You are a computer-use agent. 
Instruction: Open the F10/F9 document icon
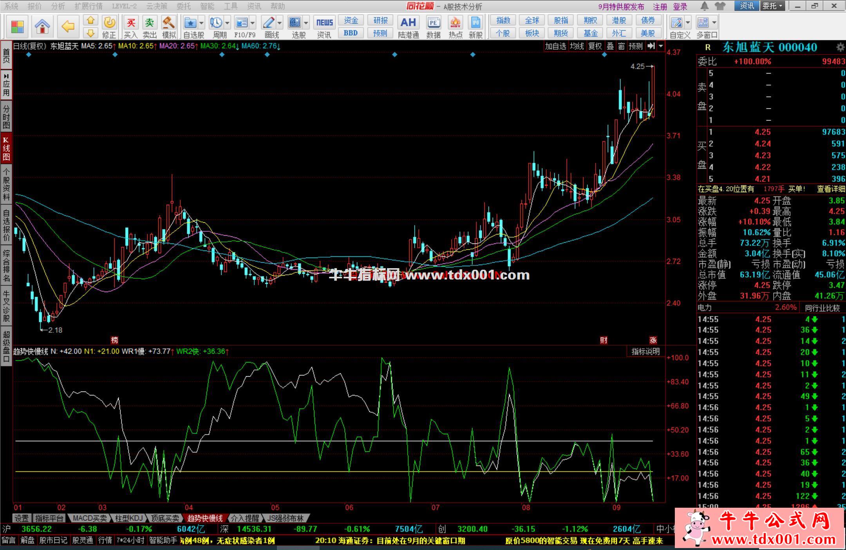[x=241, y=23]
